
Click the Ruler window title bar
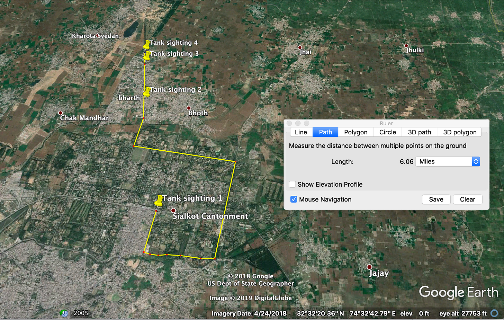tap(386, 123)
